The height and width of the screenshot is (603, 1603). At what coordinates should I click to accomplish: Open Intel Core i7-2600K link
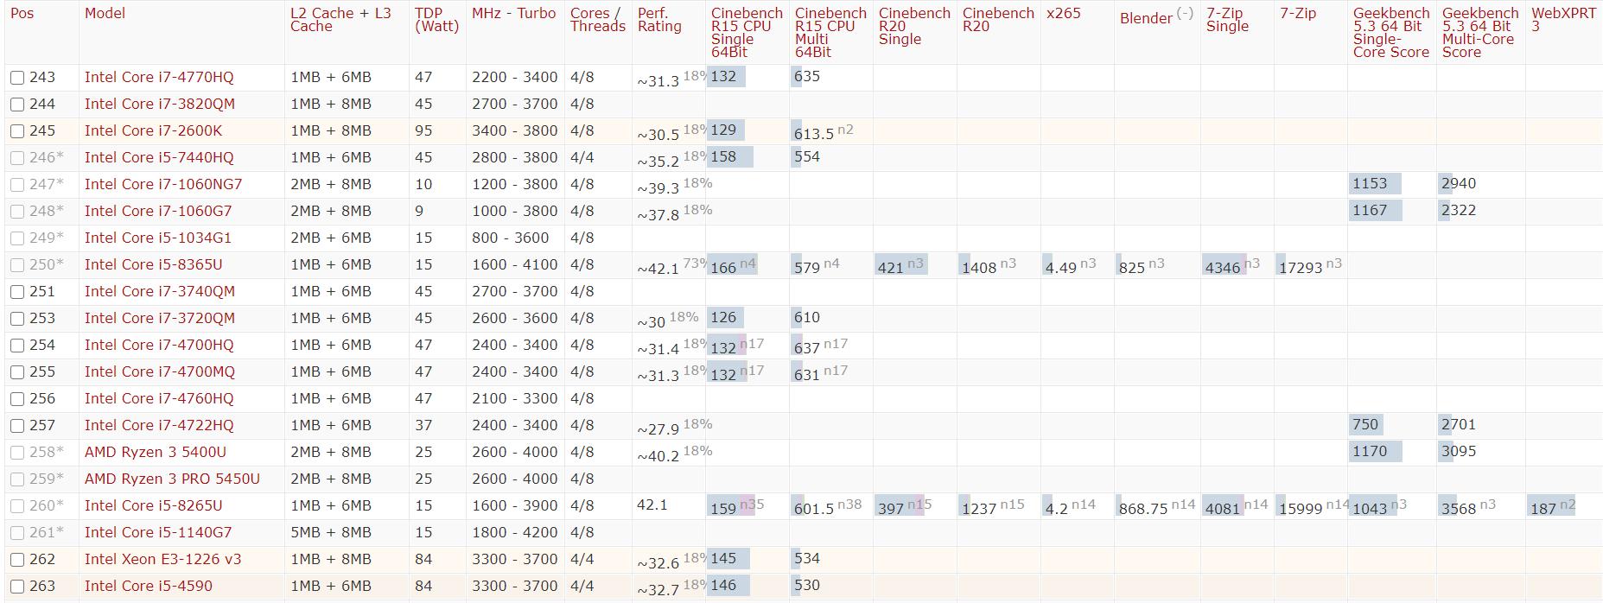coord(153,131)
